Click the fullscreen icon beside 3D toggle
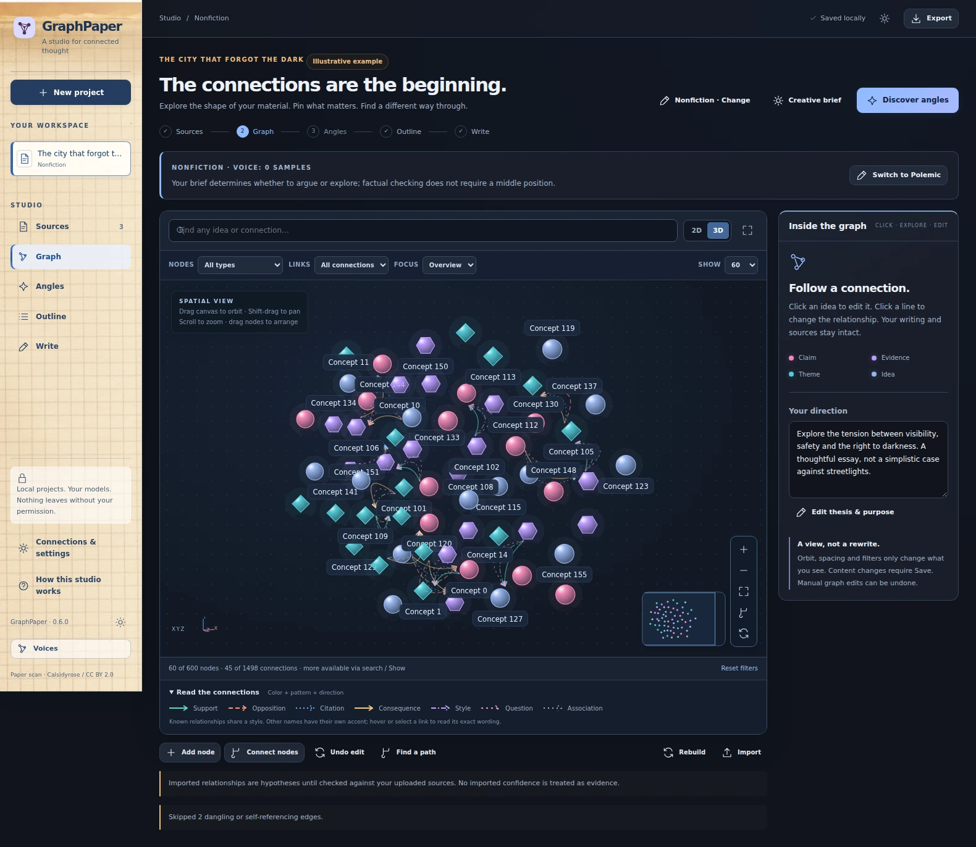The height and width of the screenshot is (847, 976). click(x=747, y=230)
